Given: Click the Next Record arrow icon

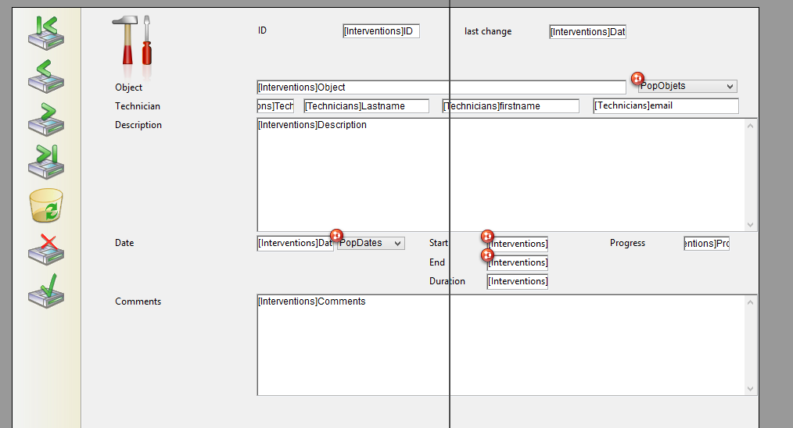Looking at the screenshot, I should coord(45,119).
